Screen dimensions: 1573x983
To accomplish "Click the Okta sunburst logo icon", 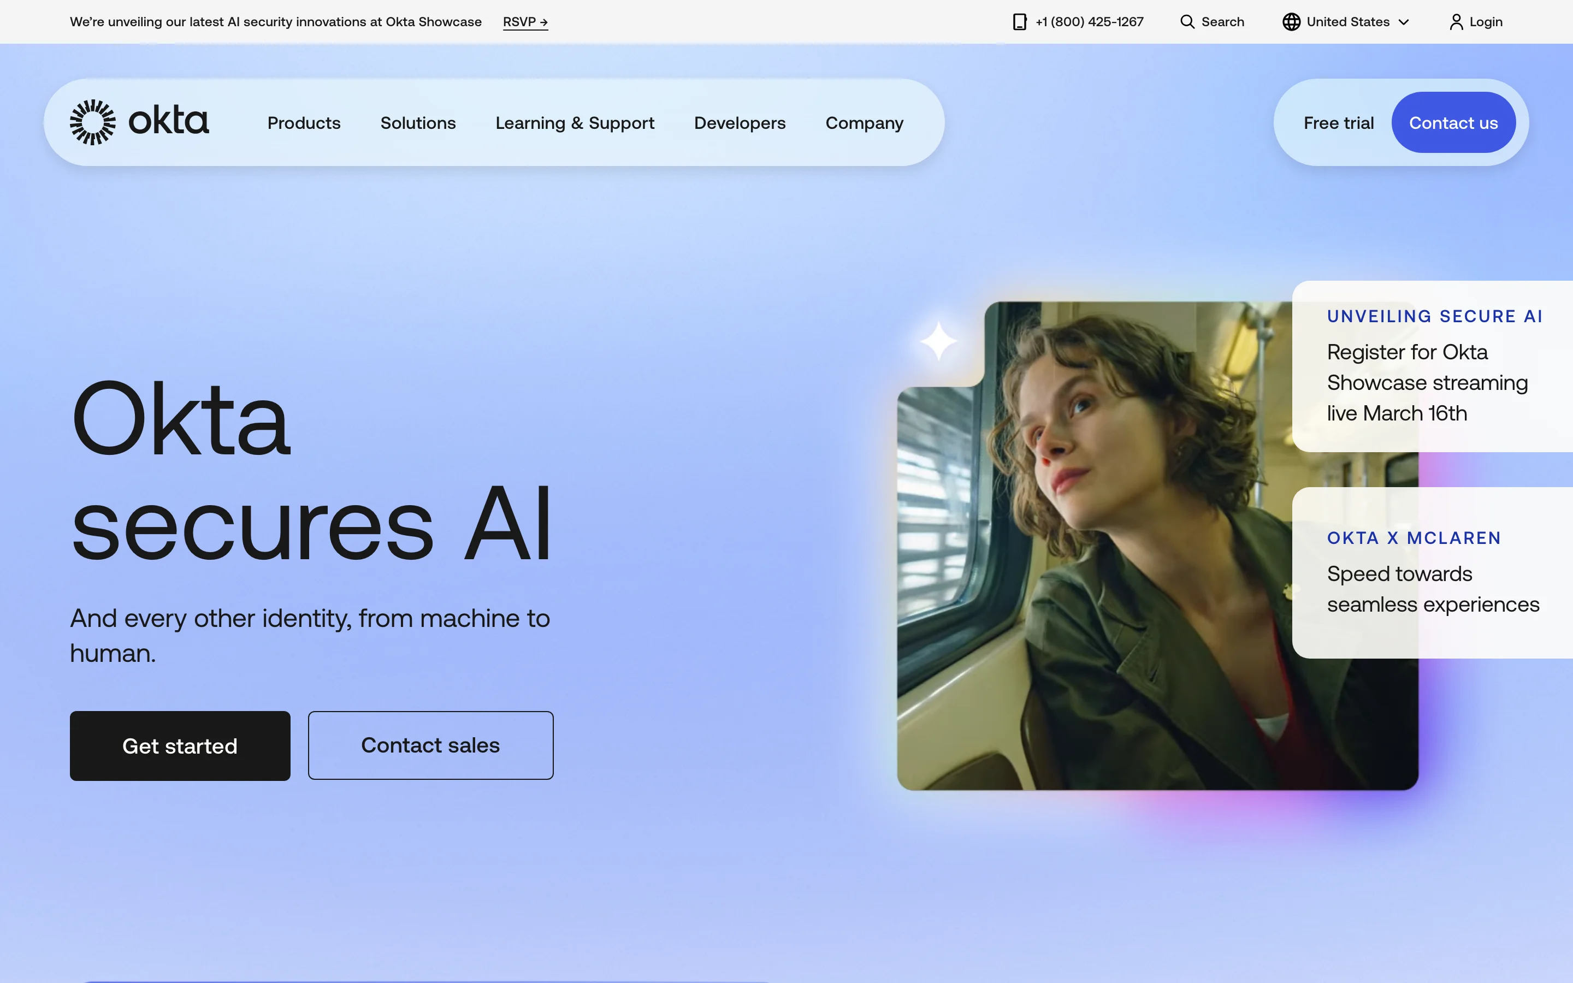I will point(92,122).
